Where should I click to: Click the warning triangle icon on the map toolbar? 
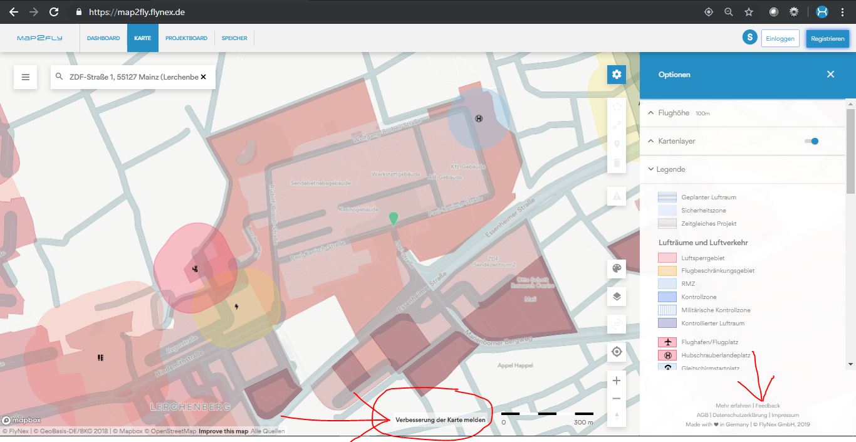pyautogui.click(x=616, y=196)
